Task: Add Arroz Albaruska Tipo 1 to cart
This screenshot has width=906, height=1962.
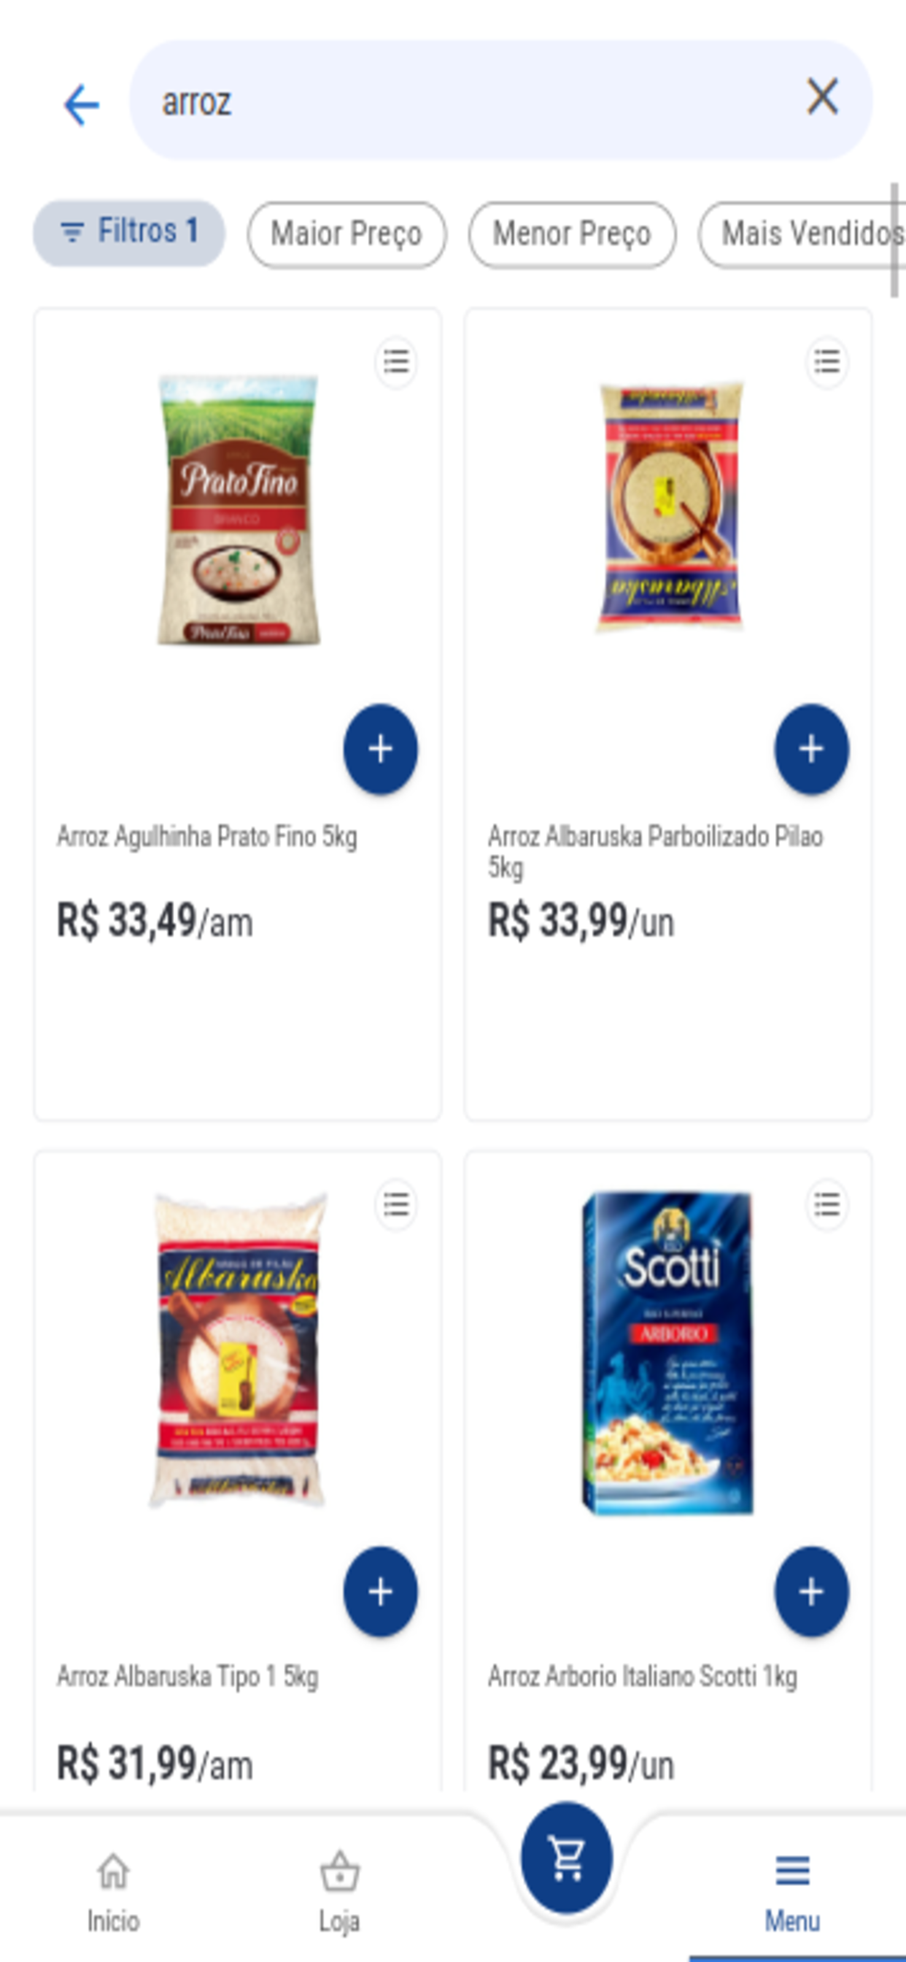Action: 380,1592
